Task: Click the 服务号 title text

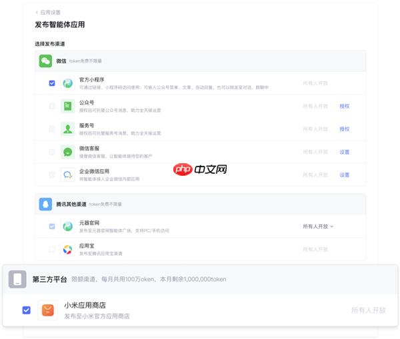Action: click(87, 125)
